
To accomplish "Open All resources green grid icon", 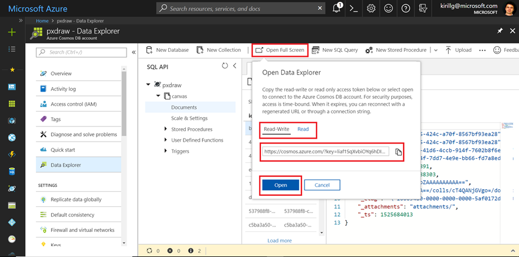I will pos(12,104).
